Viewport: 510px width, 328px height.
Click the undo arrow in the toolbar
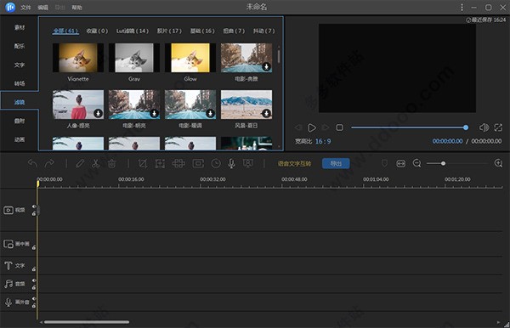click(32, 163)
